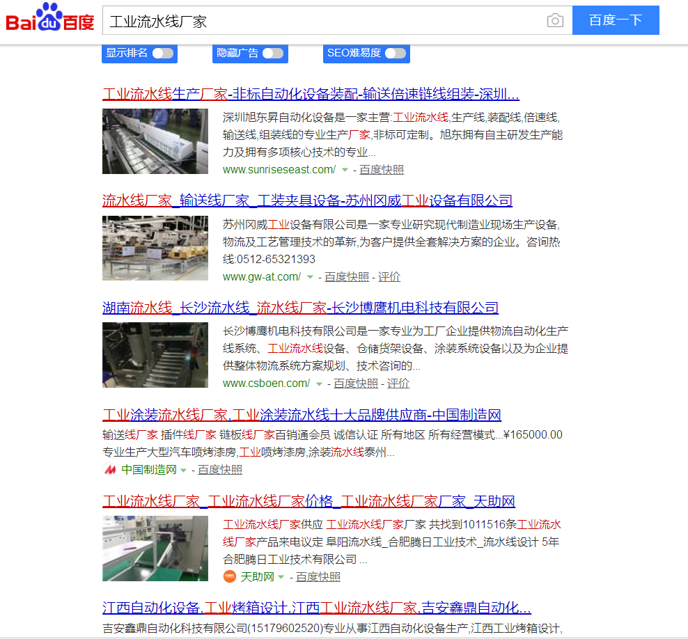Viewport: 688px width, 639px height.
Task: Expand dropdown arrow next to www.csboen.com
Action: pyautogui.click(x=319, y=384)
